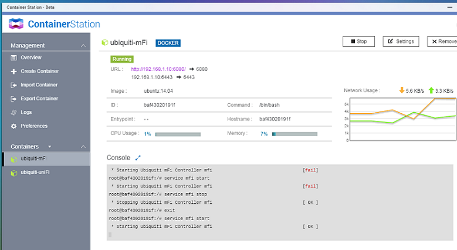Click the Import Container icon
Viewport: 457px width, 250px height.
click(13, 85)
